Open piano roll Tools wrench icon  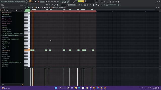point(27,8)
